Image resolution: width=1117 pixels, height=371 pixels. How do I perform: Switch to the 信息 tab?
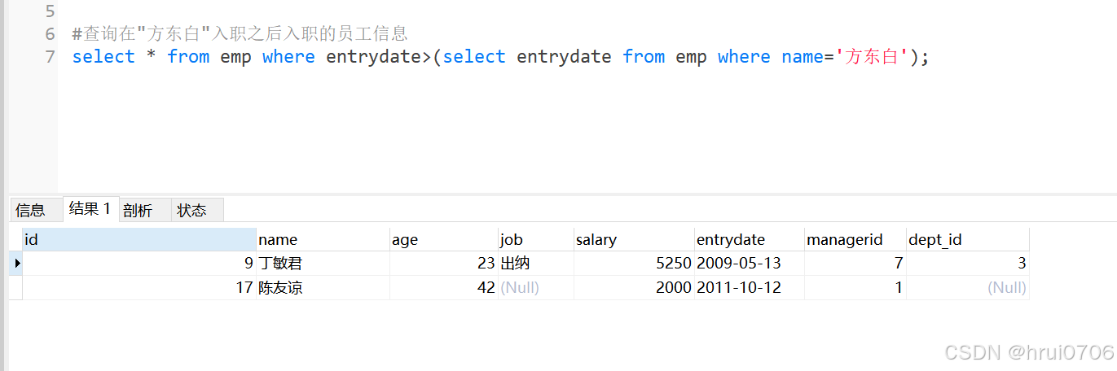(x=36, y=210)
